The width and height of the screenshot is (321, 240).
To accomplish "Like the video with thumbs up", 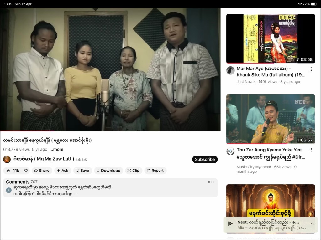I will [x=13, y=171].
